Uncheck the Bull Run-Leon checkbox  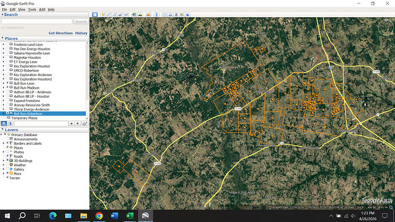[x=7, y=83]
